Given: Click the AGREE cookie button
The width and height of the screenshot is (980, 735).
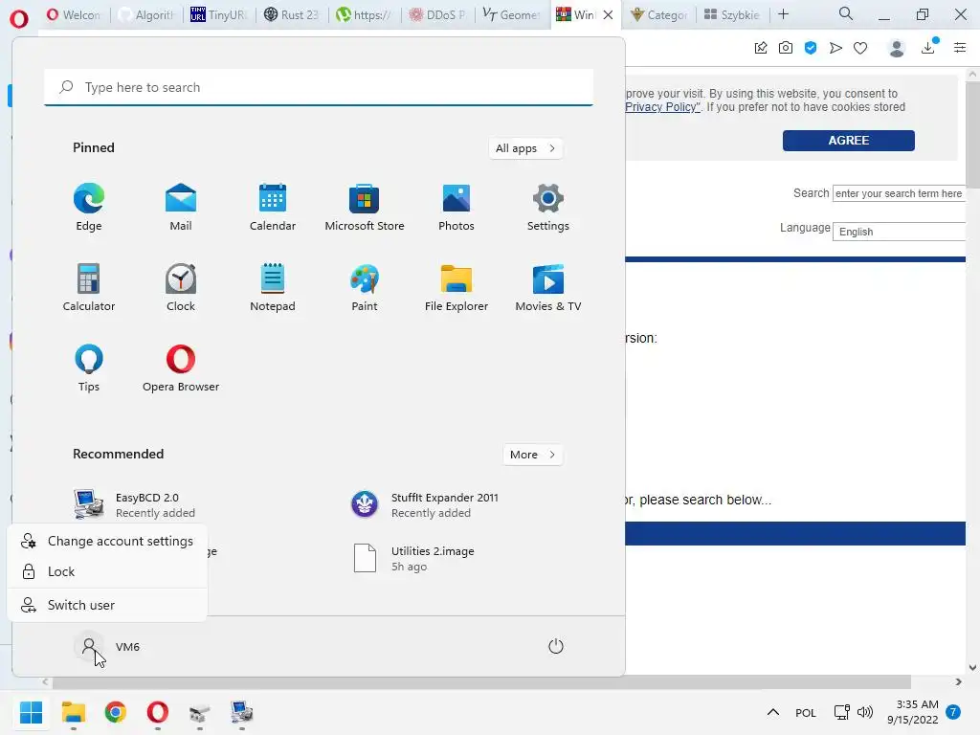Looking at the screenshot, I should click(x=849, y=141).
